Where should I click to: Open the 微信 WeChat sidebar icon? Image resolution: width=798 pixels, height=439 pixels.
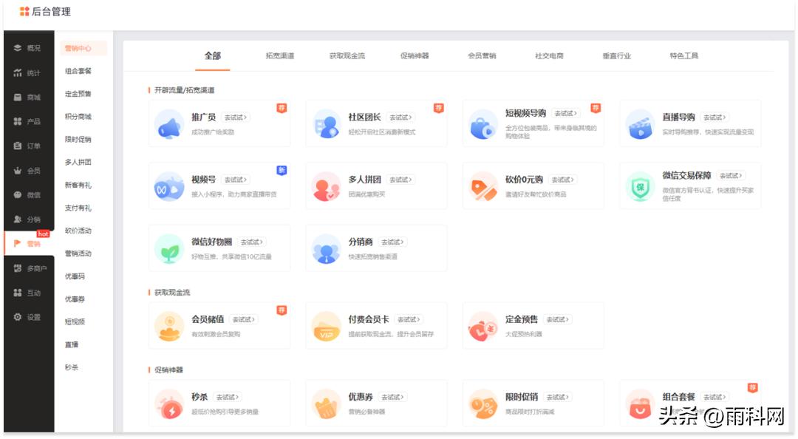pyautogui.click(x=16, y=194)
